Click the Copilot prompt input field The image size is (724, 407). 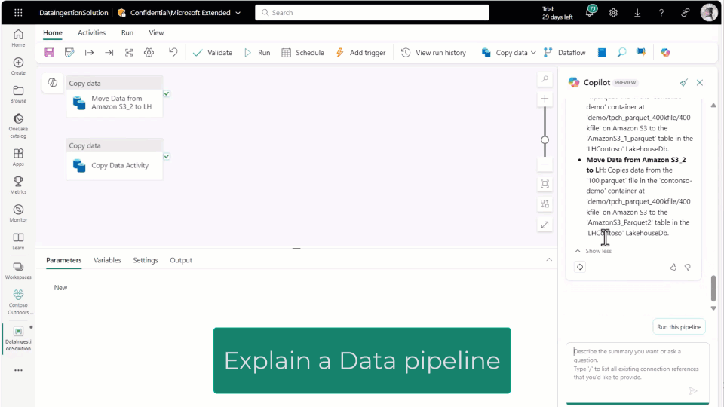coord(637,373)
